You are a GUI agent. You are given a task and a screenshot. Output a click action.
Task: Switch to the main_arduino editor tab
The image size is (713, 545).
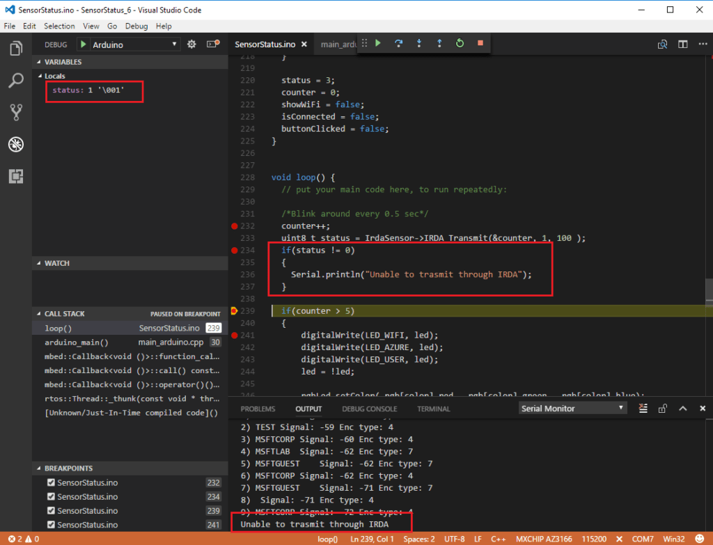click(338, 44)
